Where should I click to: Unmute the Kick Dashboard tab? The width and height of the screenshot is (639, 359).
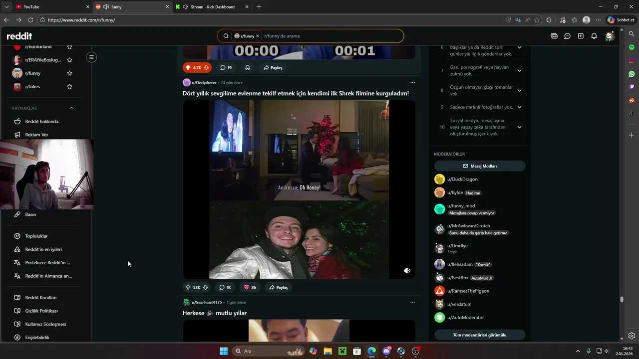coord(186,7)
